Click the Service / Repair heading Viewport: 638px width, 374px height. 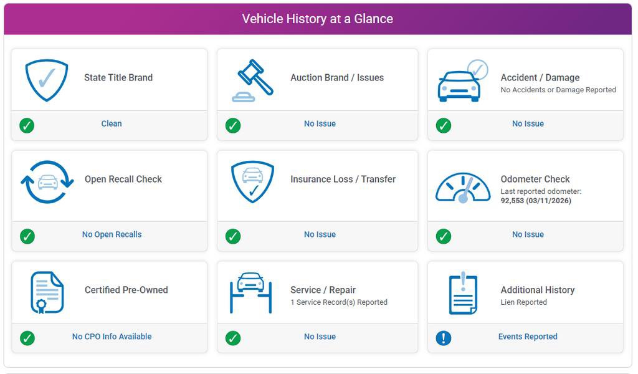pos(323,290)
